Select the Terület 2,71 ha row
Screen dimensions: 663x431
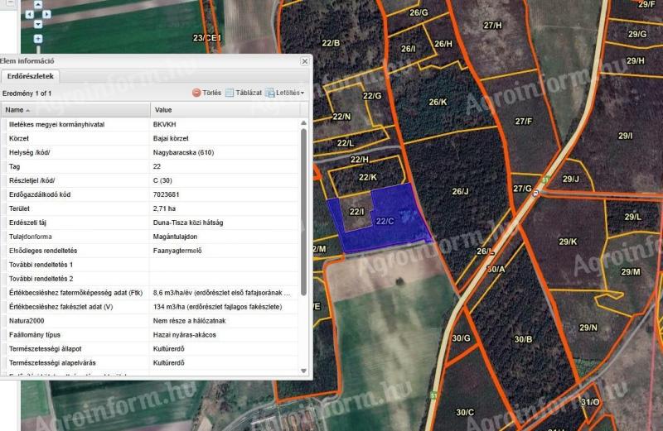point(149,208)
